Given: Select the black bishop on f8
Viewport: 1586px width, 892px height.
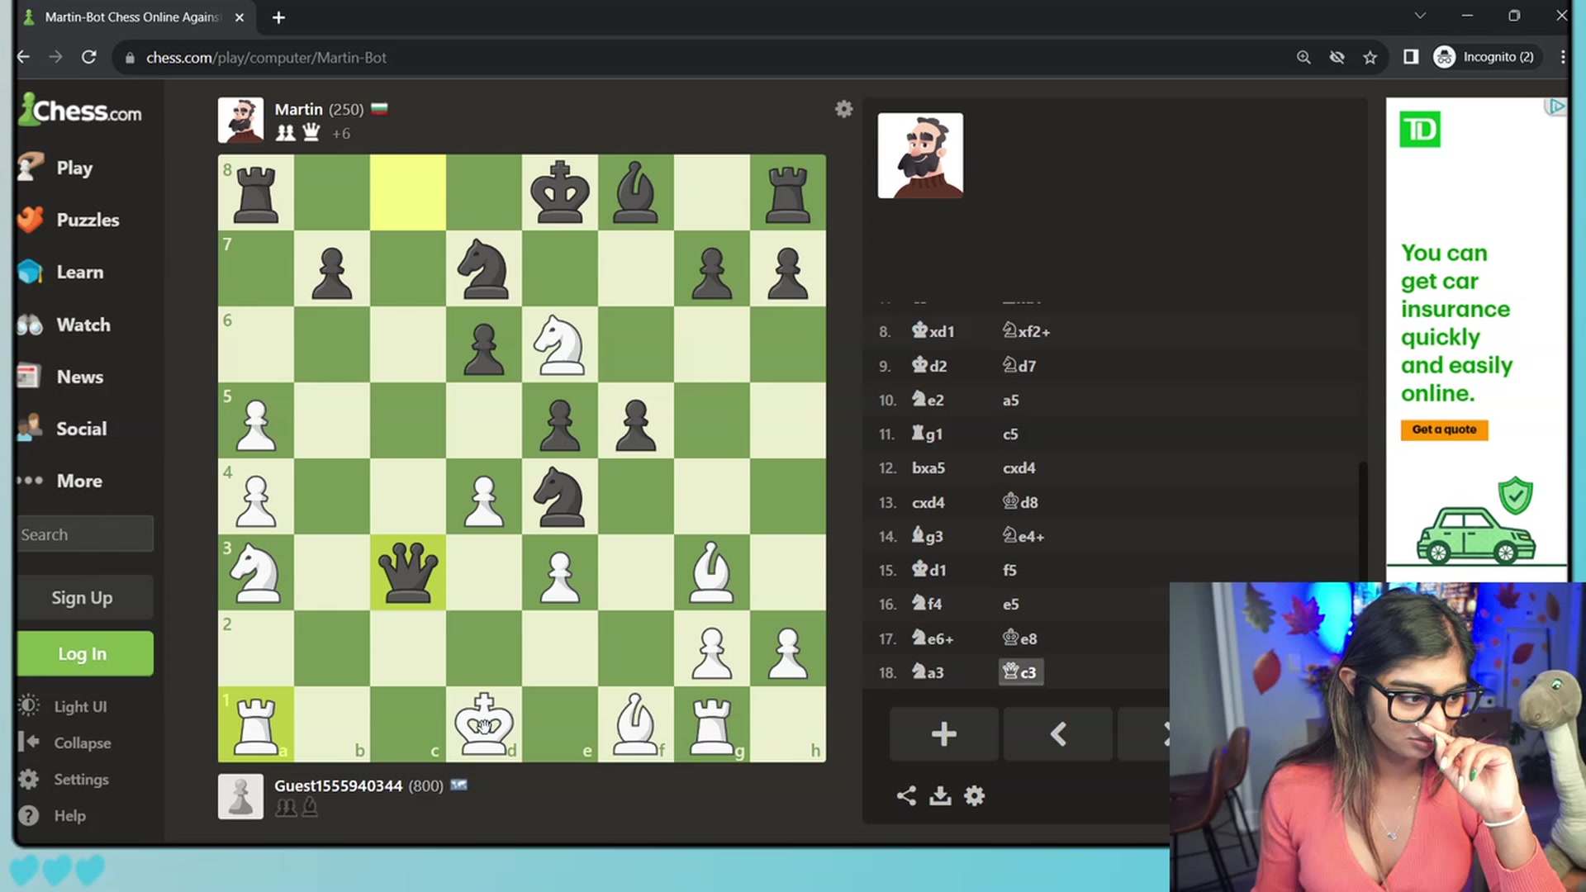Looking at the screenshot, I should pyautogui.click(x=636, y=192).
